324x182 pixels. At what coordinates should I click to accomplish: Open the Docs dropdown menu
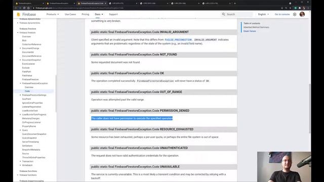point(99,14)
